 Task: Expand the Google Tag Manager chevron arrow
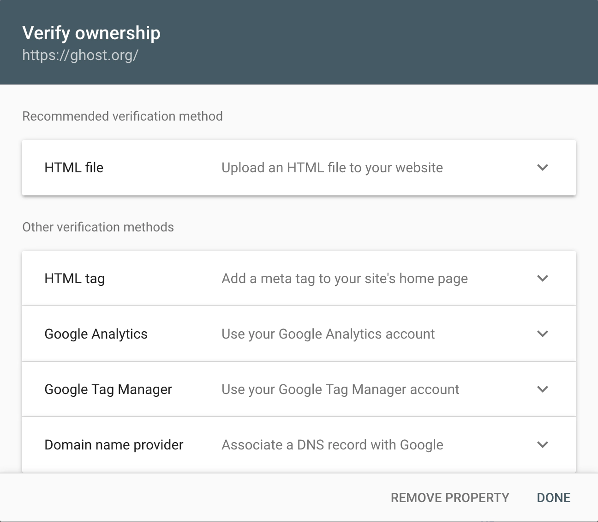click(x=543, y=389)
